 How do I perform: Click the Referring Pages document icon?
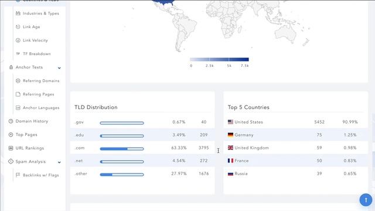coord(18,94)
